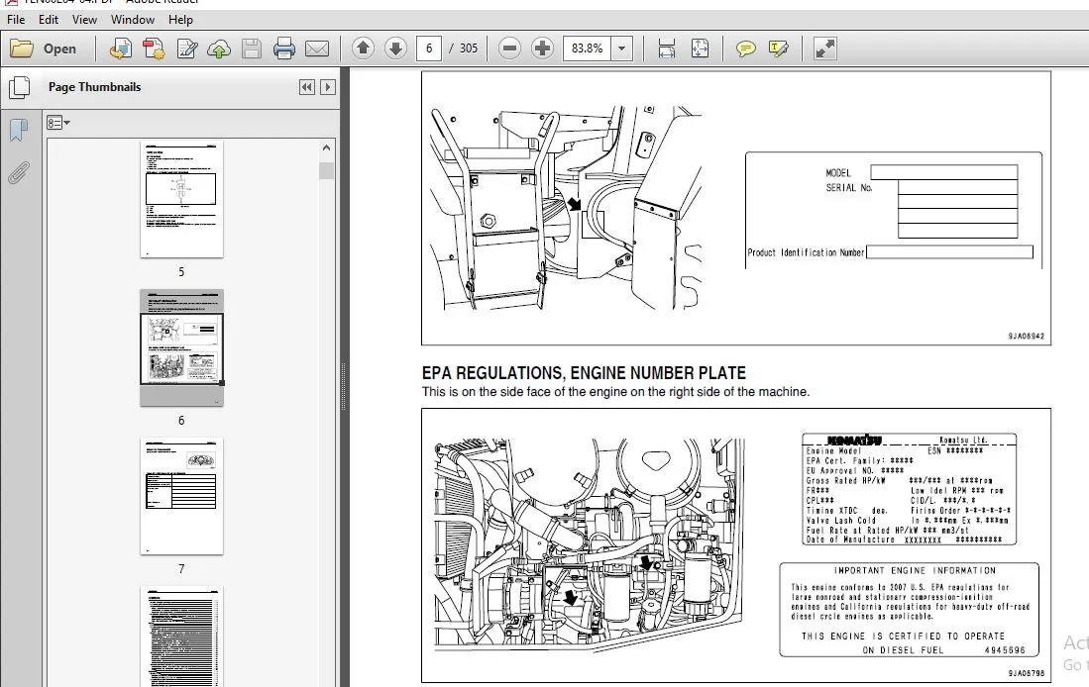Open the Help menu
1089x687 pixels.
tap(180, 20)
